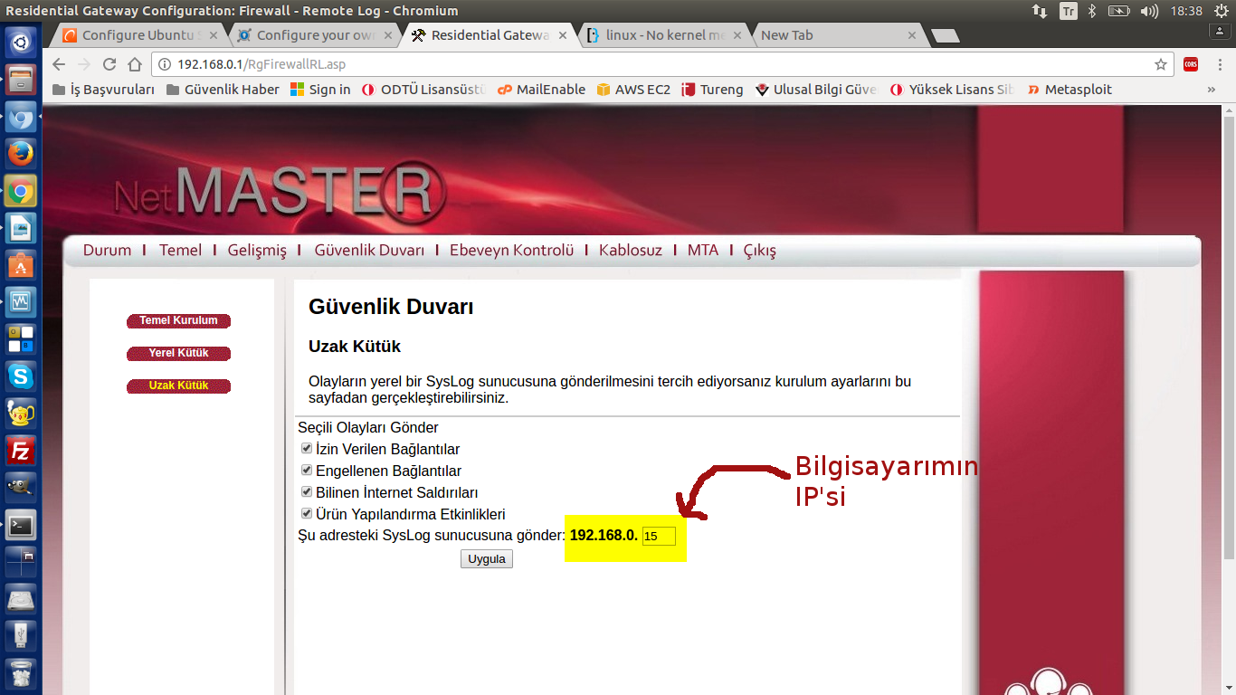Uncheck Engellenen Bağlantılar checkbox
The image size is (1236, 695).
(x=307, y=470)
